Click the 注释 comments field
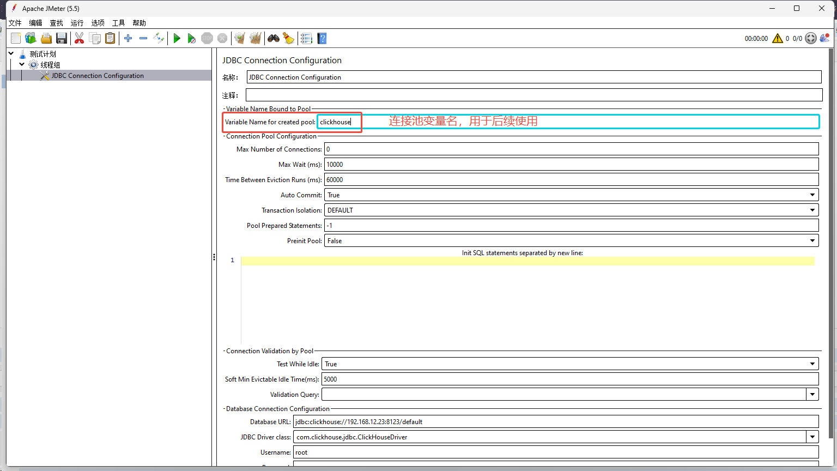This screenshot has width=837, height=471. click(534, 95)
